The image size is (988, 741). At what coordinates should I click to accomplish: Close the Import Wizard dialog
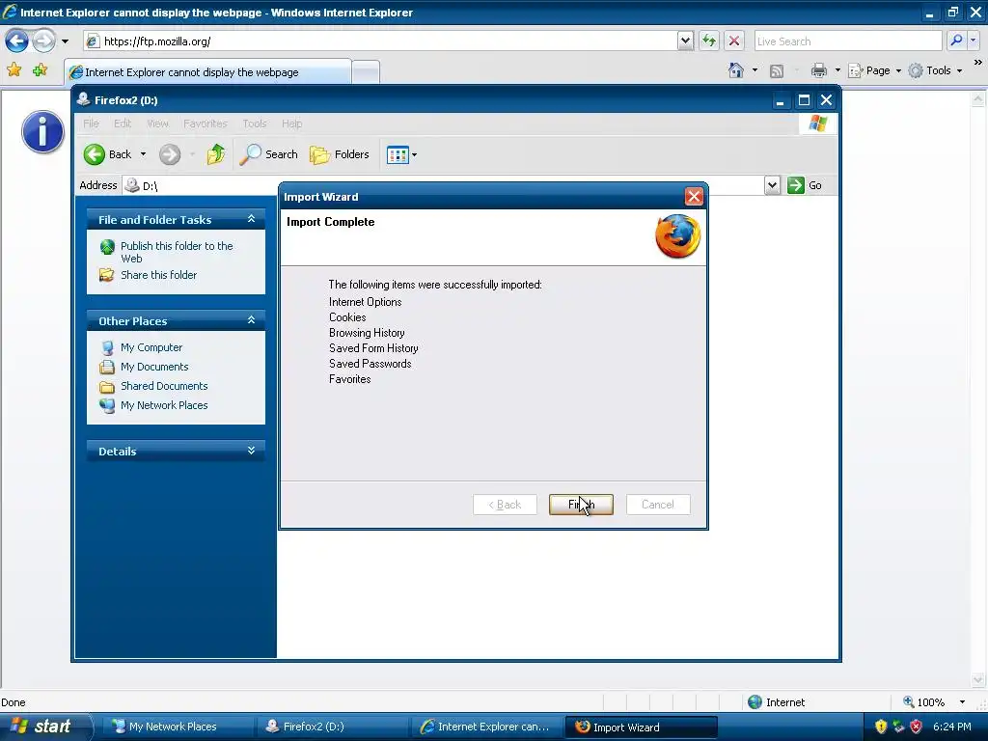pos(694,197)
